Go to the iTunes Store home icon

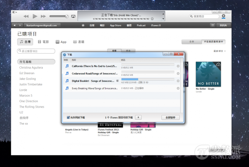[x=83, y=25]
